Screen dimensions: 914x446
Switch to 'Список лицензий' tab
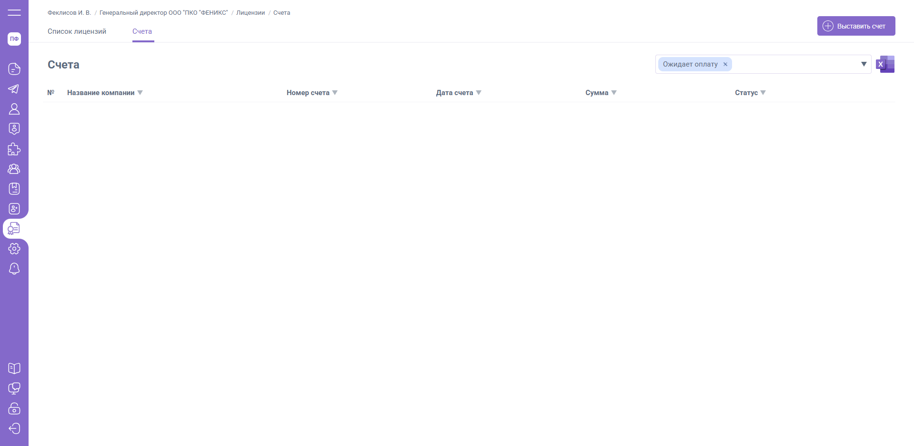coord(77,31)
